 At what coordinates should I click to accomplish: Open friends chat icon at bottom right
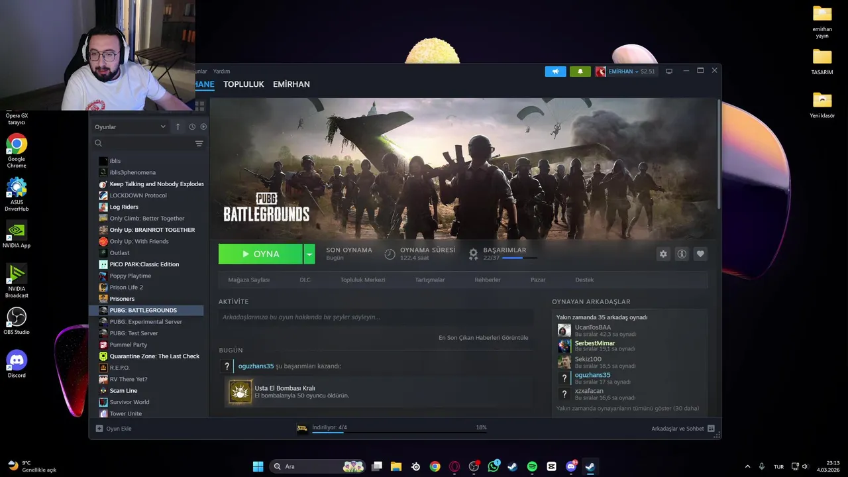[711, 429]
